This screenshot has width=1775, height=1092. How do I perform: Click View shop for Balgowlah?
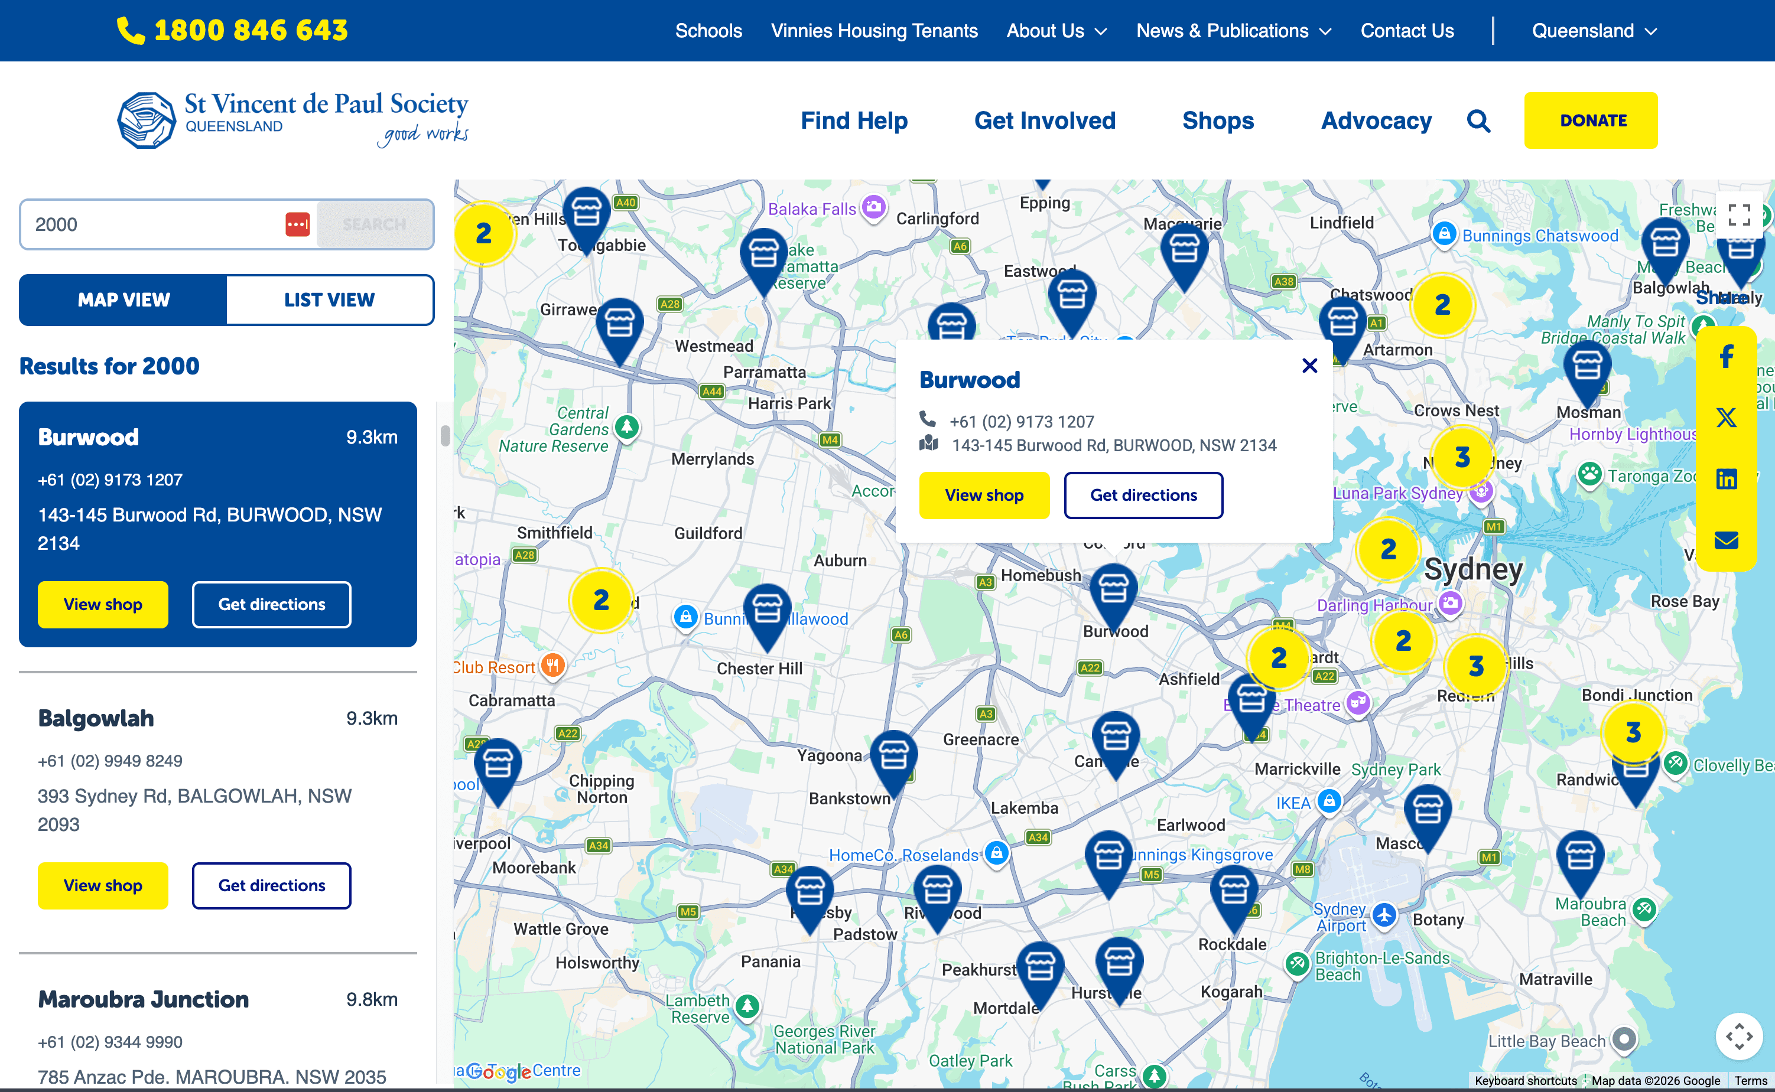103,885
